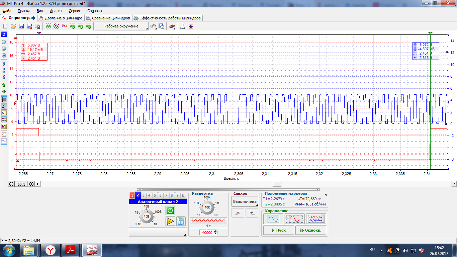The width and height of the screenshot is (457, 257).
Task: Select the rising edge sync trigger icon
Action: (x=238, y=213)
